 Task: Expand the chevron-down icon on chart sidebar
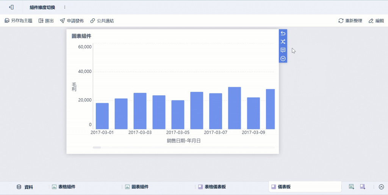coord(283,59)
